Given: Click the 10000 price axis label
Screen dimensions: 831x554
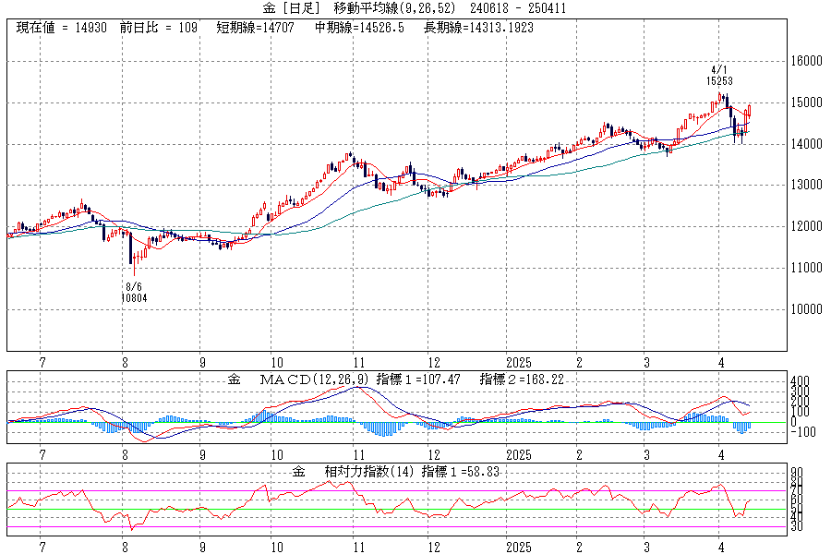Looking at the screenshot, I should [807, 309].
